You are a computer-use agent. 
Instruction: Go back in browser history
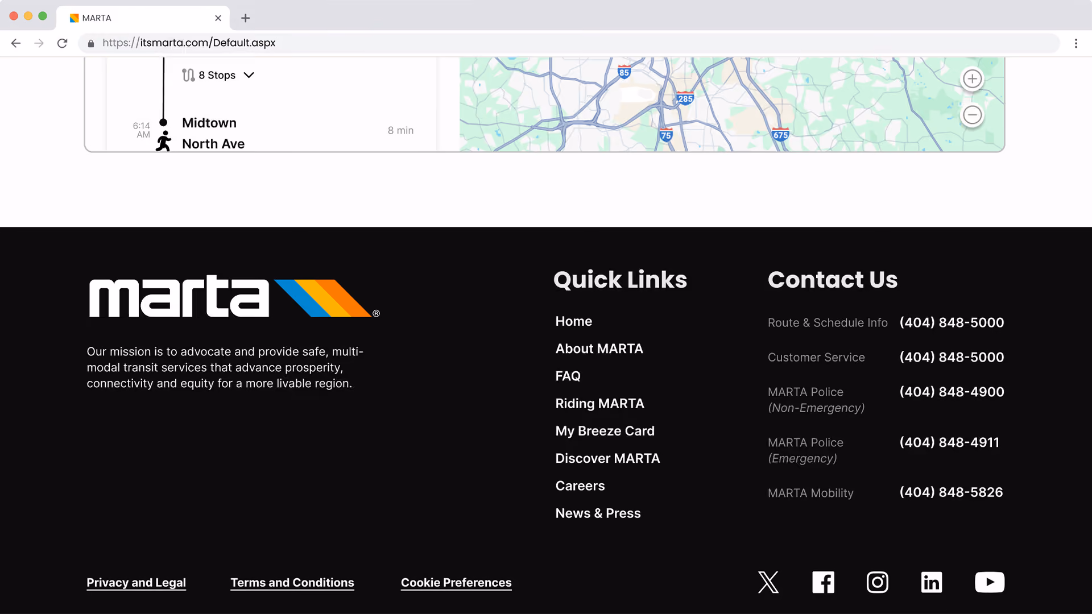[x=16, y=43]
